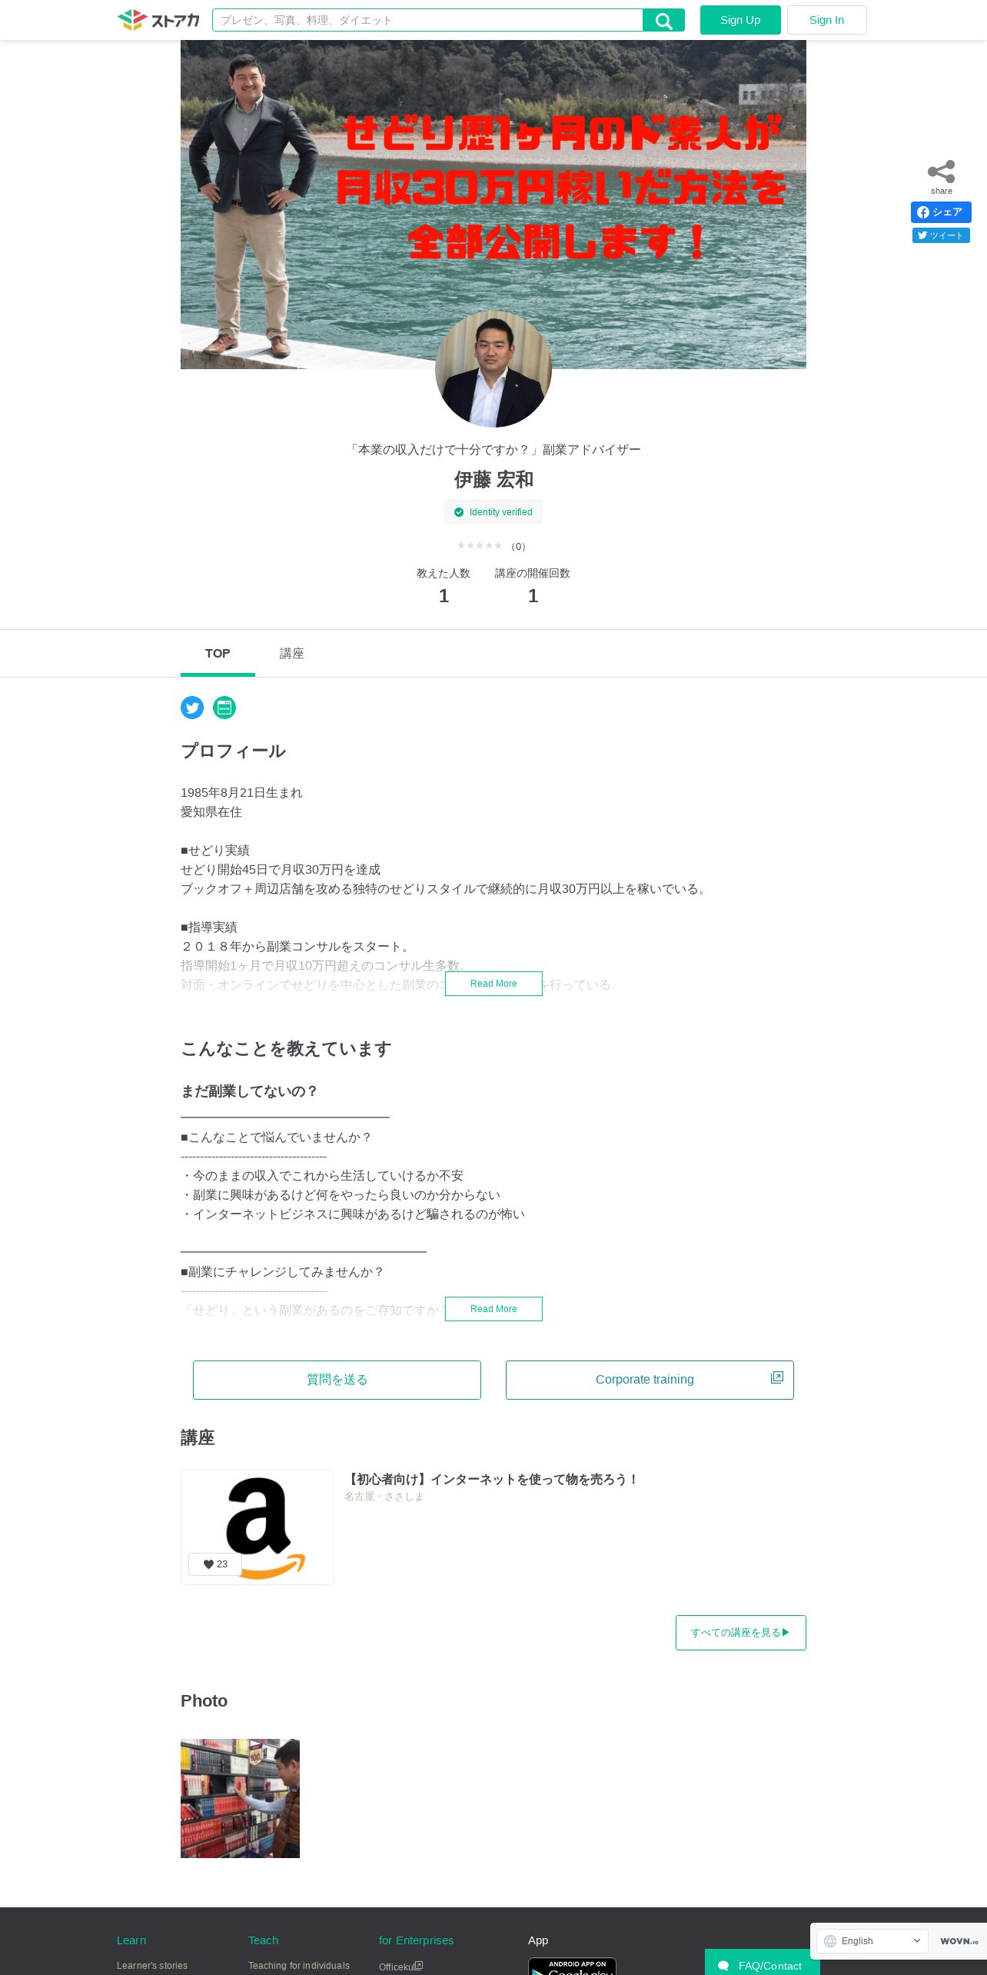Open Learner's stories footer link
This screenshot has height=1975, width=987.
click(152, 1966)
